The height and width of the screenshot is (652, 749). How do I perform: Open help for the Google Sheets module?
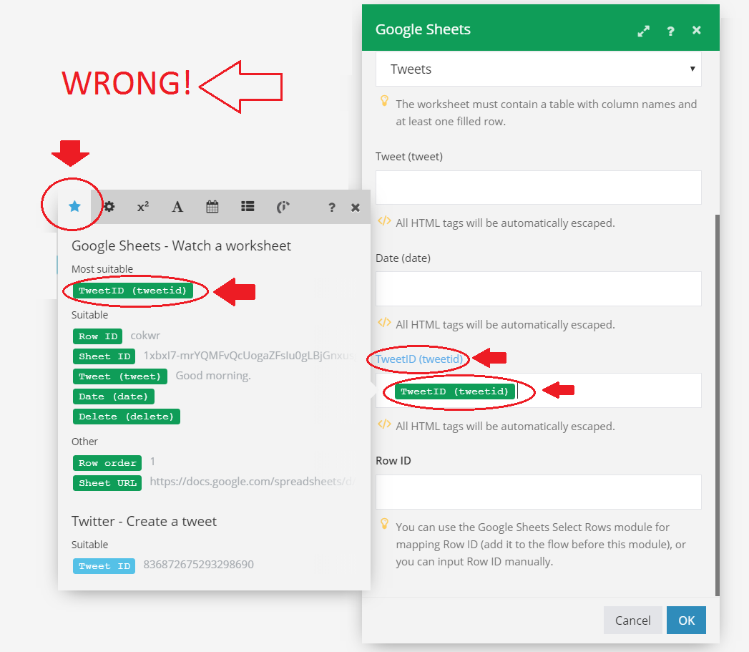click(670, 31)
